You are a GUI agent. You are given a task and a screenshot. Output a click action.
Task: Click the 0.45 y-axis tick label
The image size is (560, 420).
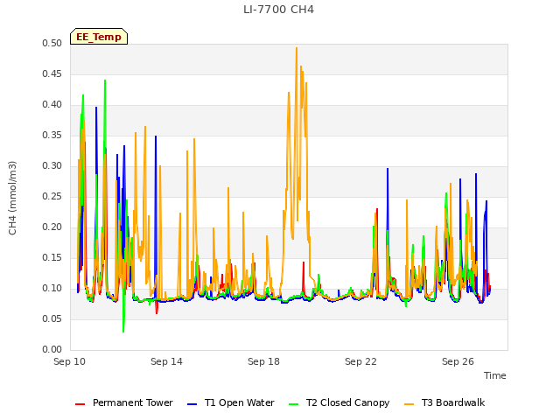(x=52, y=73)
